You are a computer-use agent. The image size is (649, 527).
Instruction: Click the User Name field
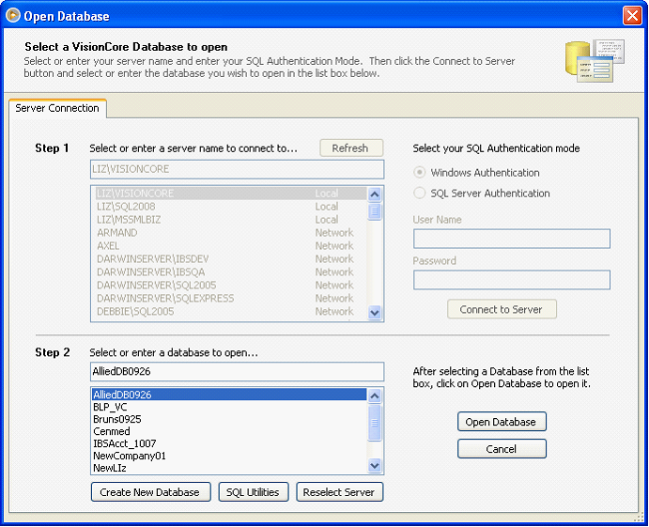coord(512,239)
